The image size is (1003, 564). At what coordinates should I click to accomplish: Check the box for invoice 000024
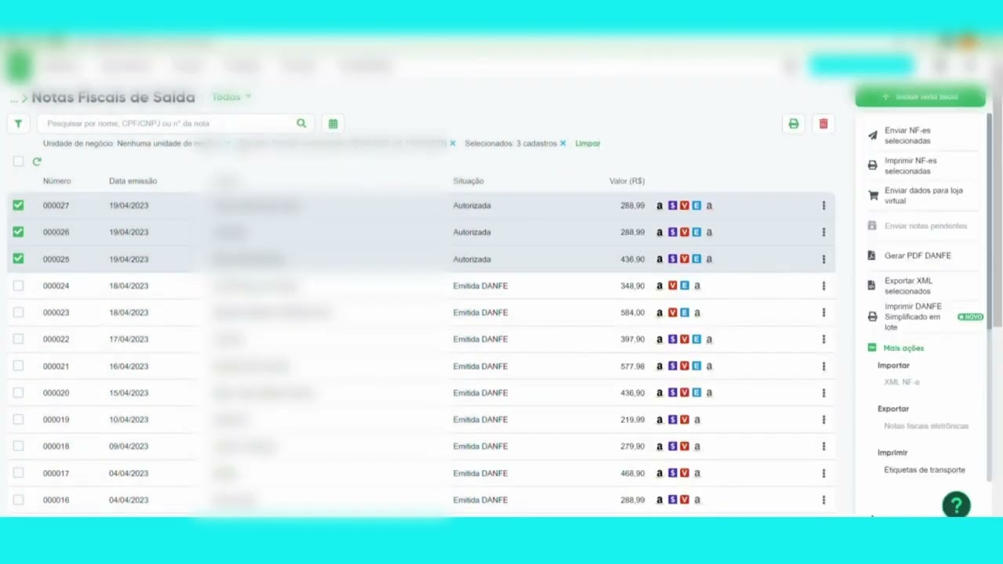pyautogui.click(x=18, y=286)
